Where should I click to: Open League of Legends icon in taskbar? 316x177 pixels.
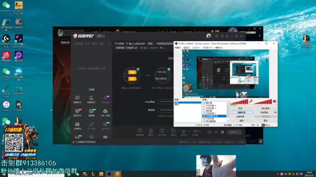pyautogui.click(x=93, y=174)
